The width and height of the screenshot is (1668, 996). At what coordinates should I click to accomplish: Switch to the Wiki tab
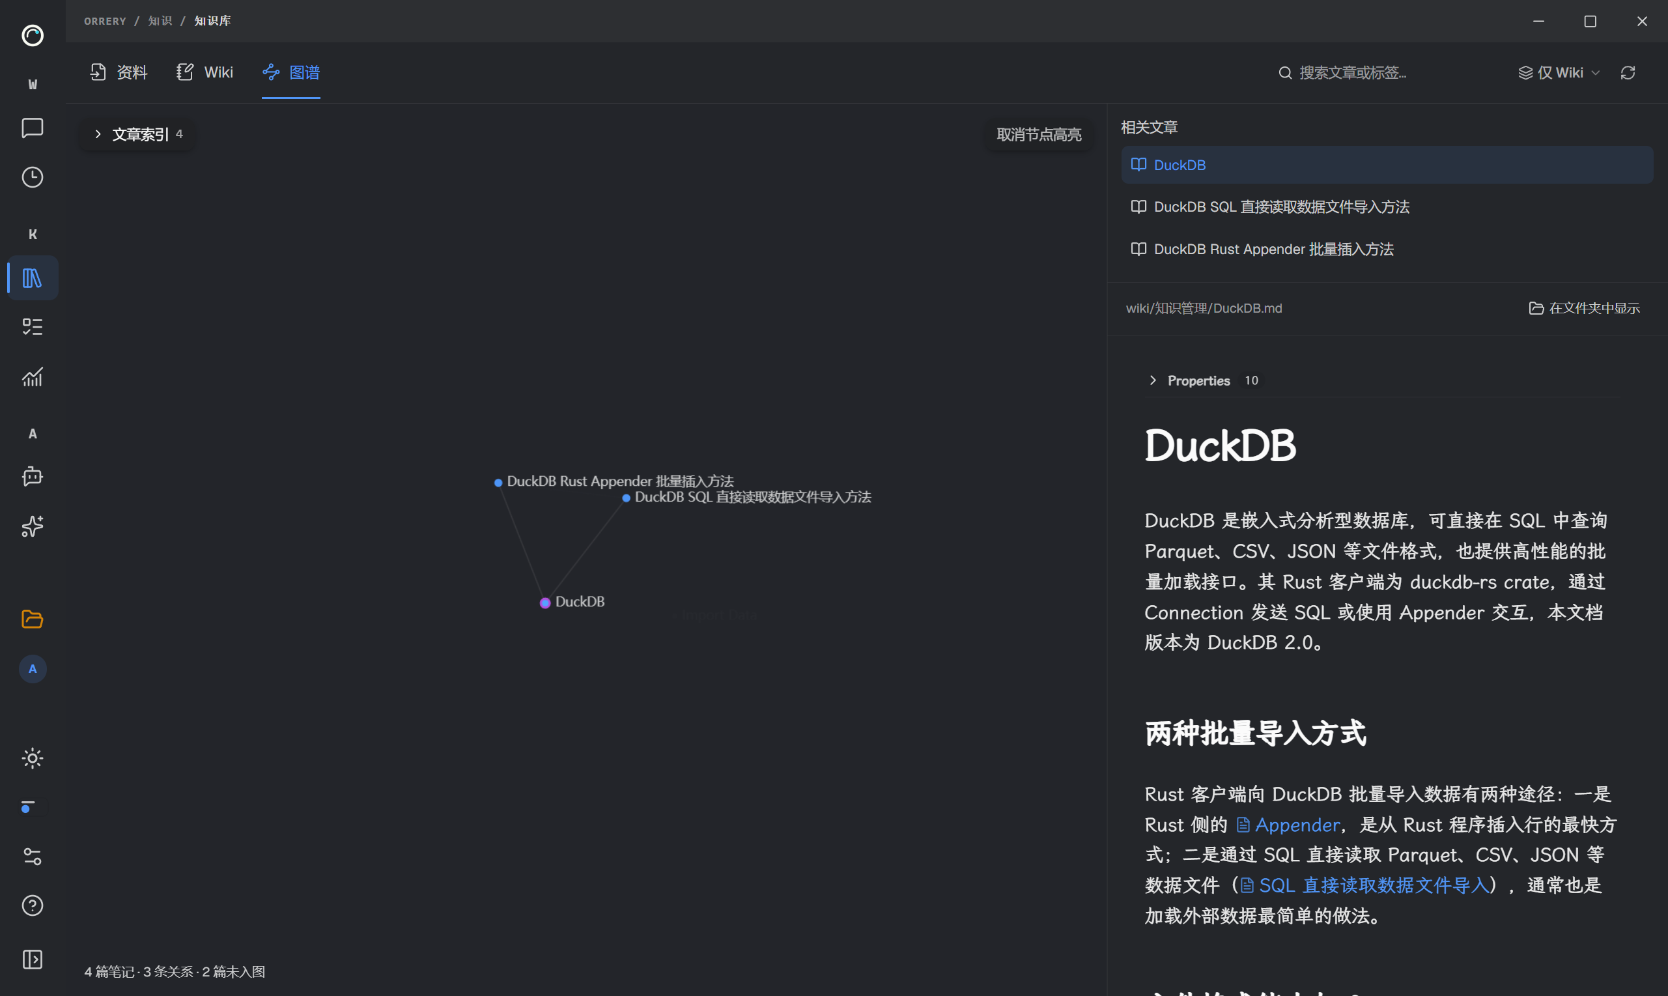pos(205,72)
